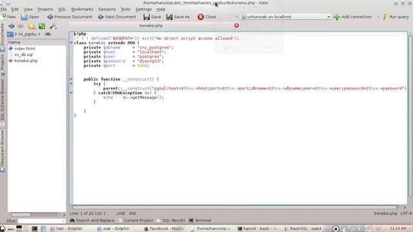Open the bookmarks star icon in file browser
This screenshot has width=413, height=232.
coord(32,26)
